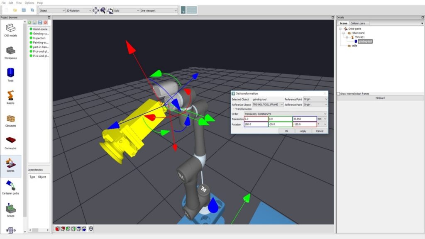
Task: Open the 3D-Rotation mode dropdown
Action: click(78, 10)
